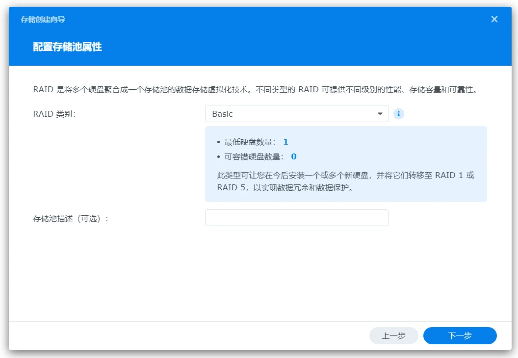Viewport: 518px width, 358px height.
Task: Click the 存储池描述（可选）label
Action: click(71, 218)
